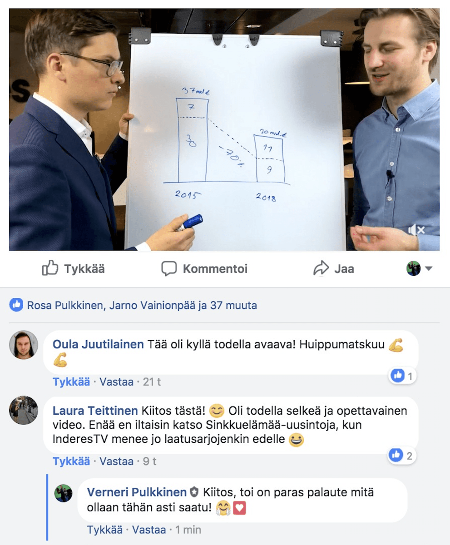Open Laura Teittinen's profile picture
The width and height of the screenshot is (450, 545).
click(x=24, y=410)
